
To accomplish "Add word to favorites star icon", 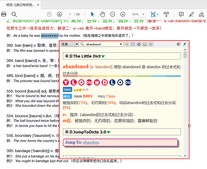I will 151,44.
